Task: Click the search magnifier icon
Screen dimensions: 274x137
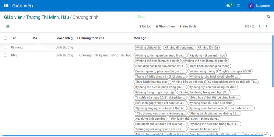Action: coord(269,17)
